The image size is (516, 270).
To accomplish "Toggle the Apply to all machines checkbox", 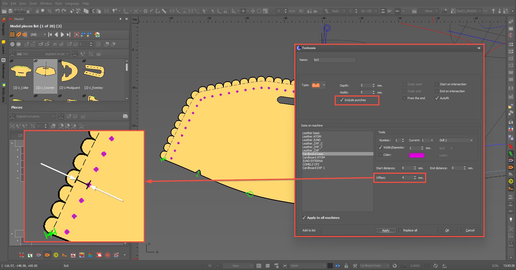I will pyautogui.click(x=304, y=218).
